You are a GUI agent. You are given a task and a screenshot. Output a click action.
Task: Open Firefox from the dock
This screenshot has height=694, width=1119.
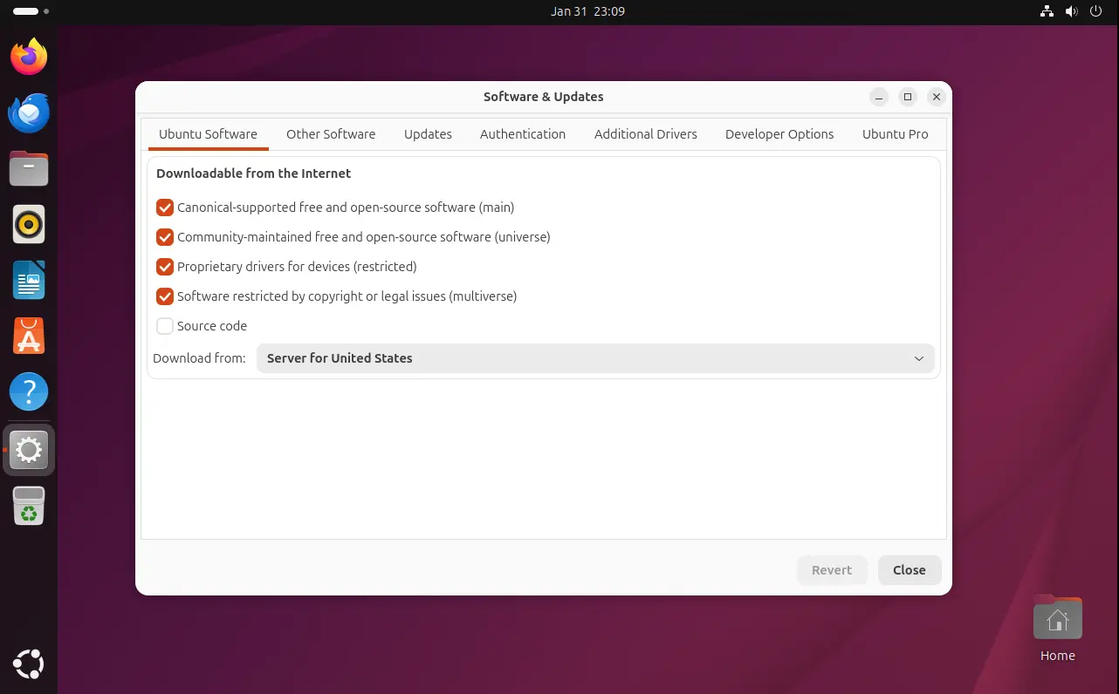pyautogui.click(x=29, y=58)
